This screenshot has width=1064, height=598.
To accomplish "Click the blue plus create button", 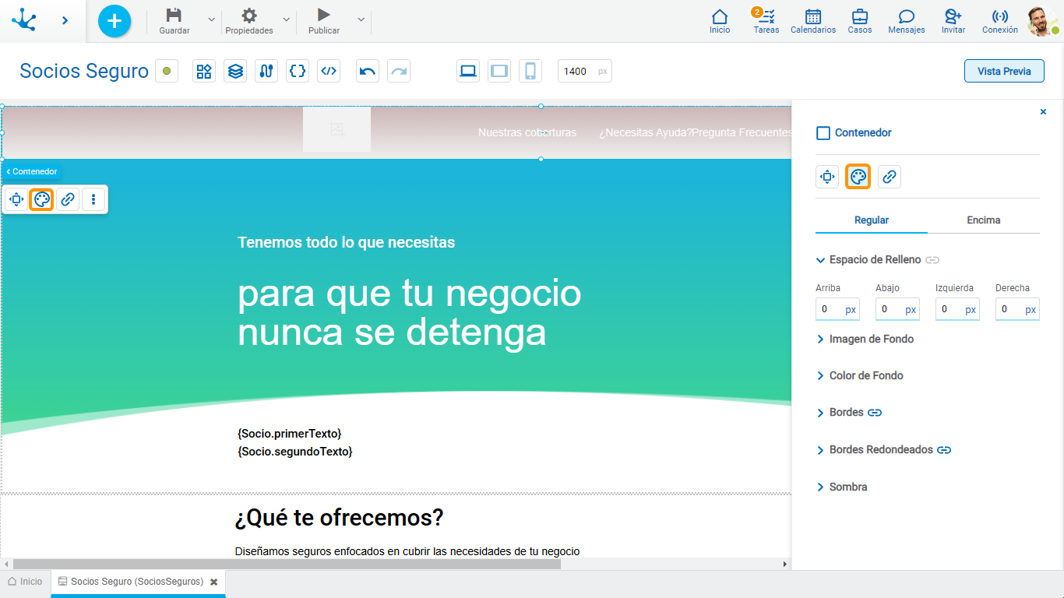I will coord(115,20).
